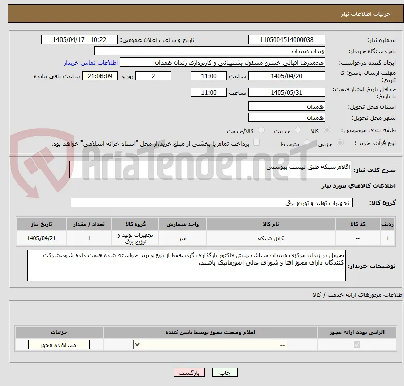Click the price validity time field 11:00

209,92
